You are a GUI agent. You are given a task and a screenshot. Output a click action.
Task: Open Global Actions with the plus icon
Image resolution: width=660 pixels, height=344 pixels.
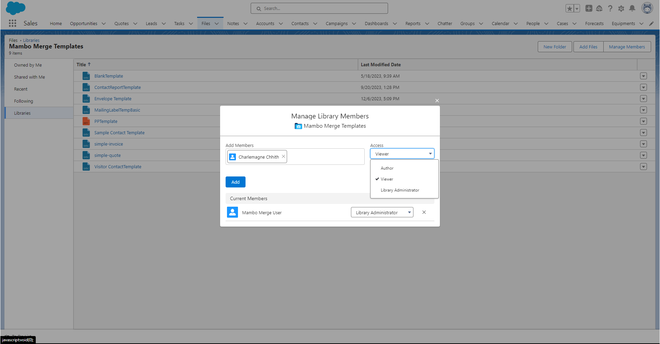point(589,8)
